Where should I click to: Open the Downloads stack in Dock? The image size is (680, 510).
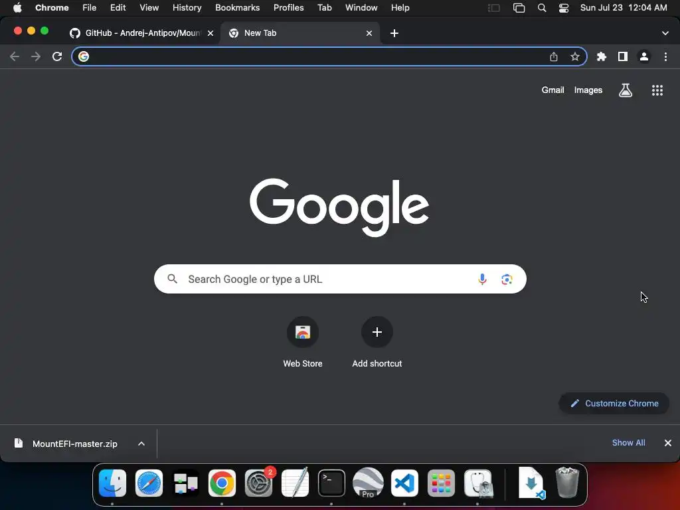tap(531, 483)
